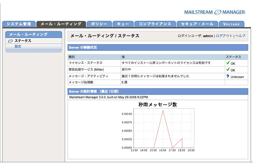Switch to the ポリシー tab
The height and width of the screenshot is (166, 253).
click(x=99, y=24)
